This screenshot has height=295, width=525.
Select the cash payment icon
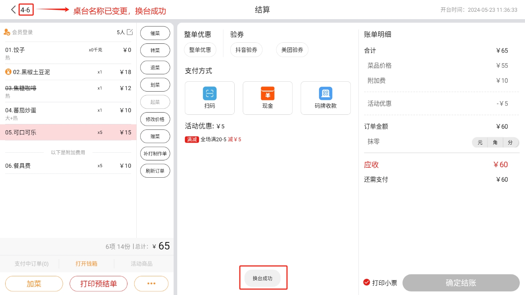[267, 93]
